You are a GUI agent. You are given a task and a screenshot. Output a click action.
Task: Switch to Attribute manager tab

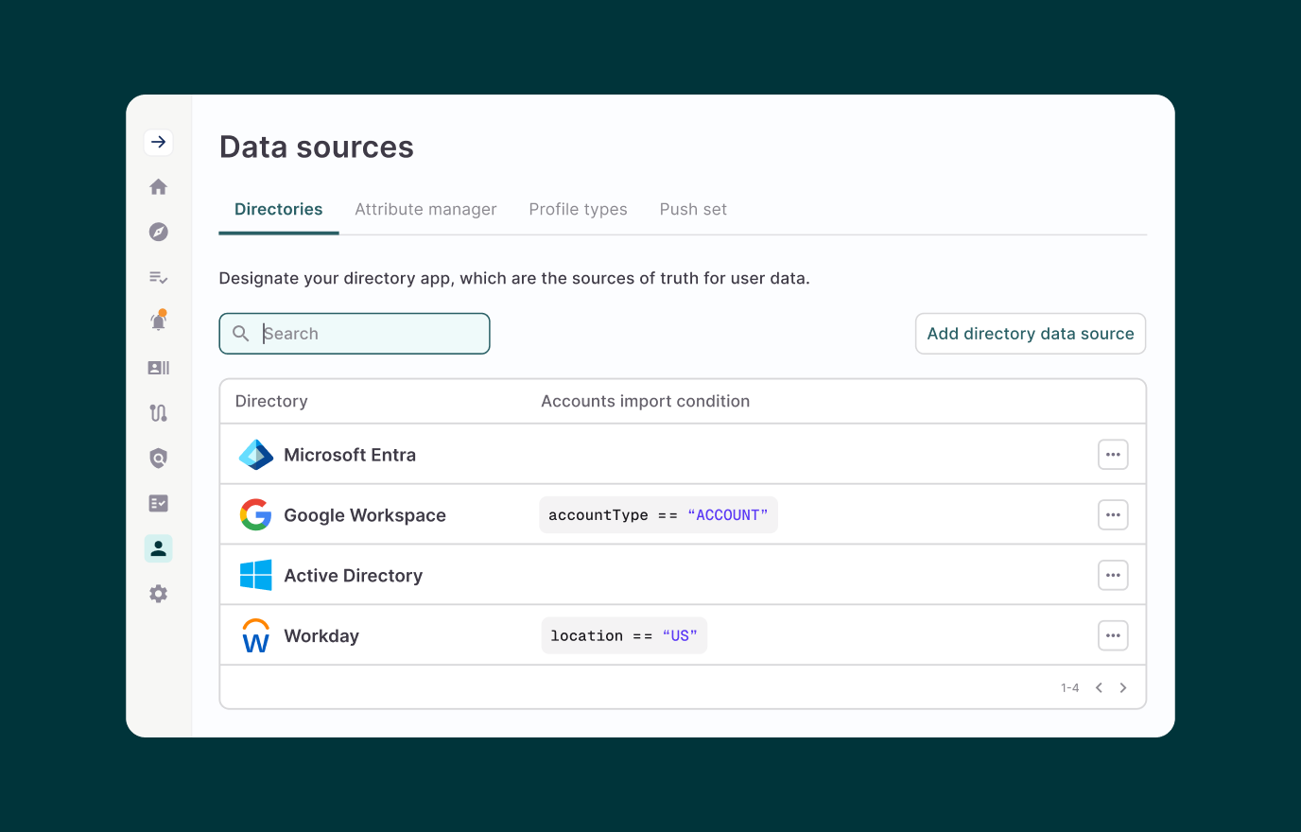pyautogui.click(x=425, y=209)
